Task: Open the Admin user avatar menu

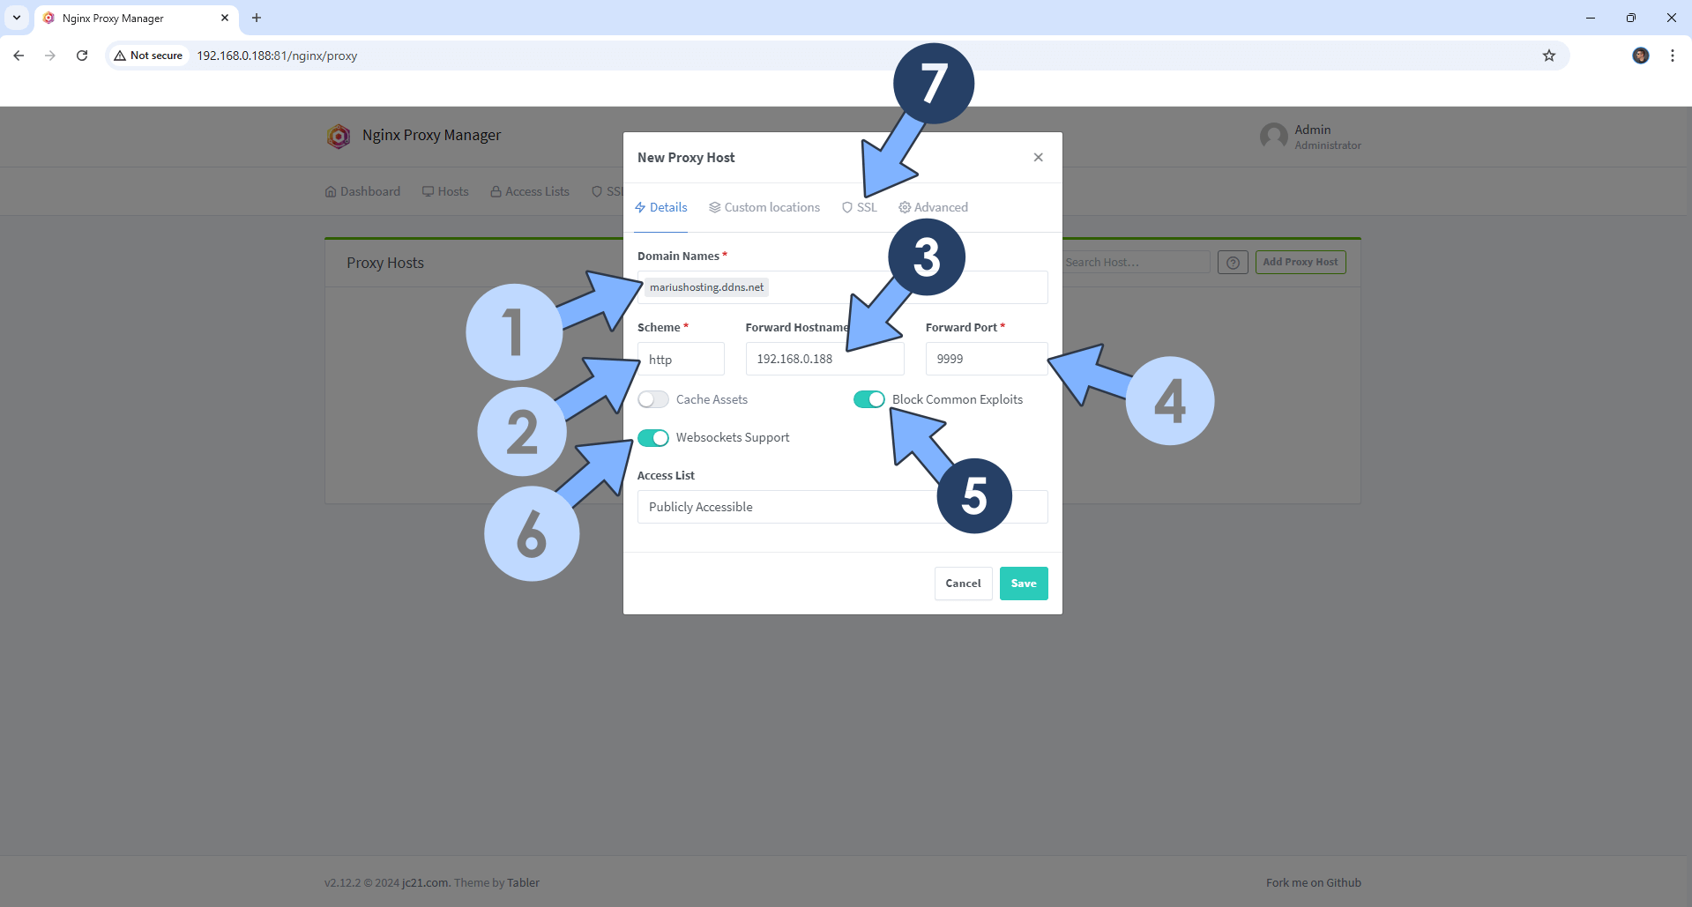Action: click(1273, 137)
